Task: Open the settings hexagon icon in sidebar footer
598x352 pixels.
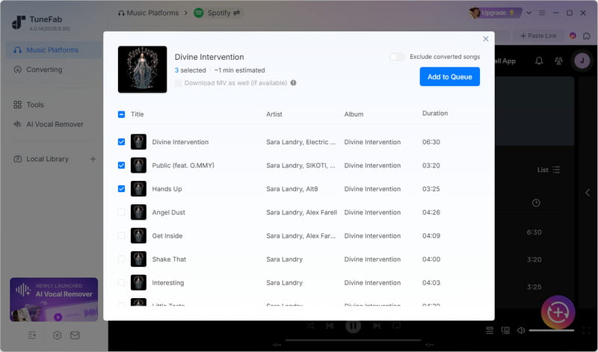Action: coord(58,336)
